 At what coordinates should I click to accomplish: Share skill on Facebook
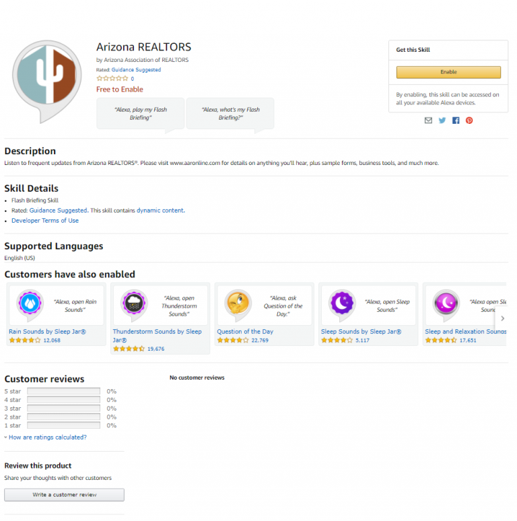456,120
